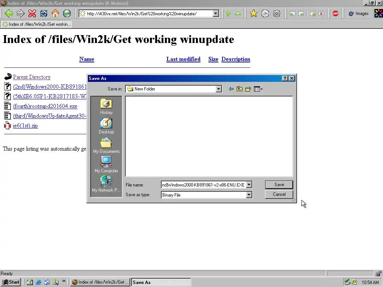Viewport: 383px width, 287px height.
Task: Click the File name text field
Action: click(x=203, y=185)
